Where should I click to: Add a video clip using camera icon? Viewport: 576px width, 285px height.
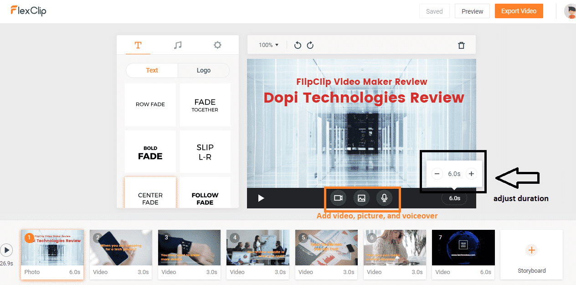[338, 198]
